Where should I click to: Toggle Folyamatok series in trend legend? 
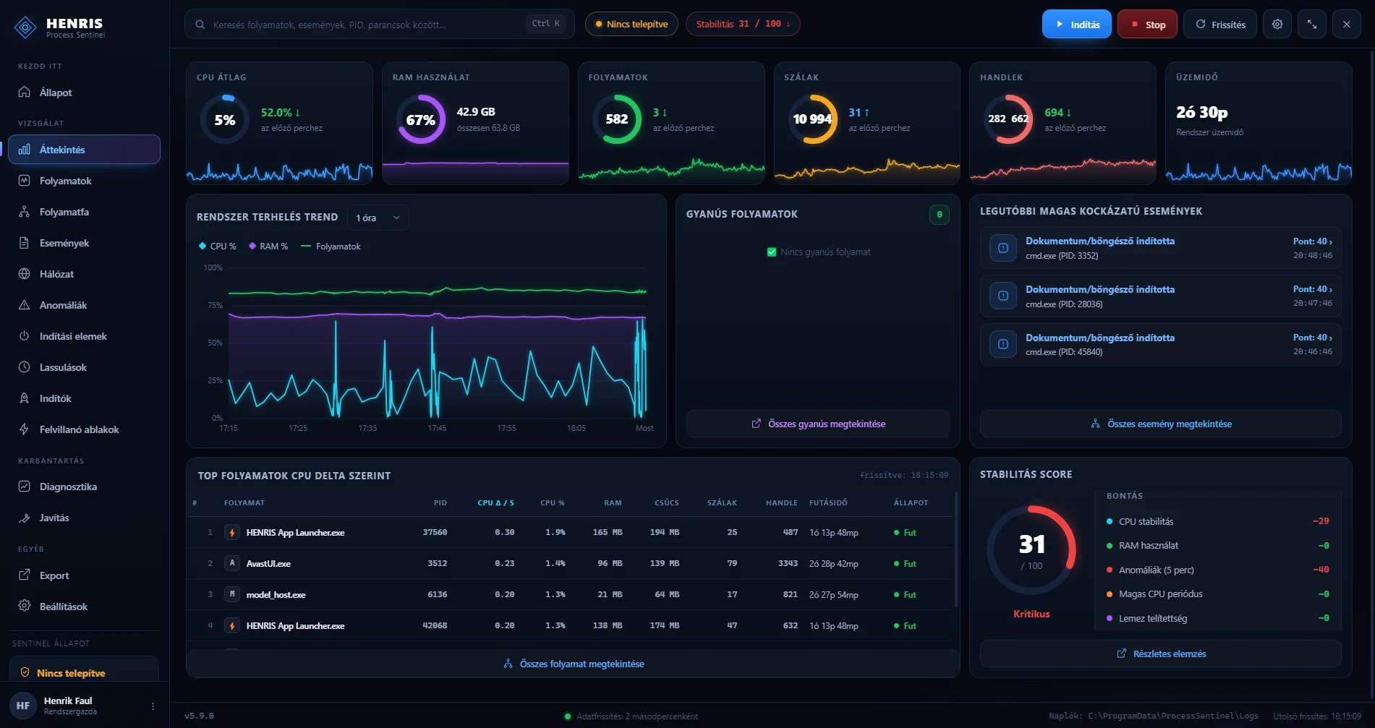point(331,247)
